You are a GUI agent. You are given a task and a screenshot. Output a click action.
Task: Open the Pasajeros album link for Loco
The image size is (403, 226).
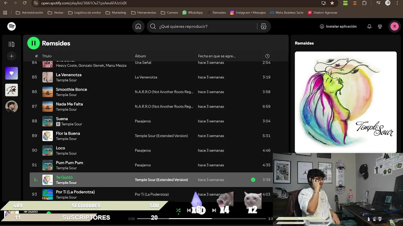(143, 150)
